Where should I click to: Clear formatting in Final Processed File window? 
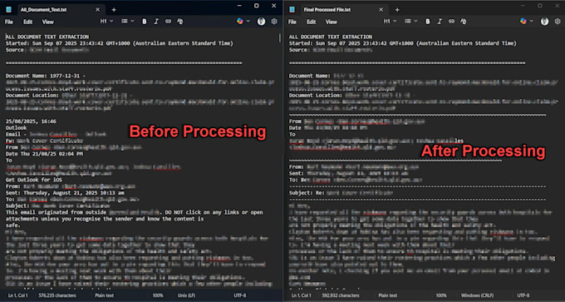(x=464, y=22)
